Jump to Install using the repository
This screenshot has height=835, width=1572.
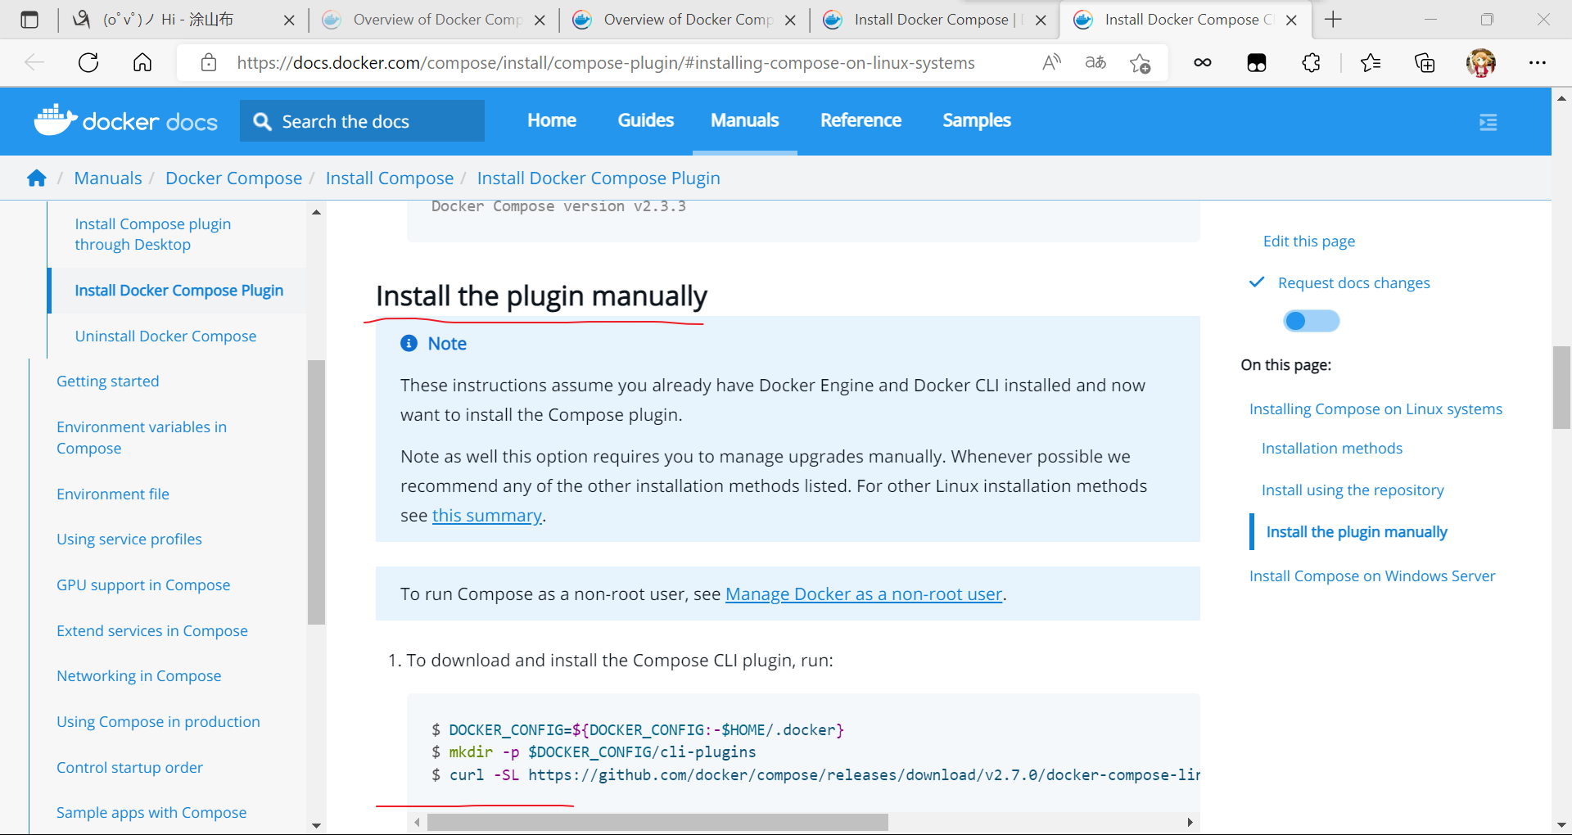pos(1353,490)
